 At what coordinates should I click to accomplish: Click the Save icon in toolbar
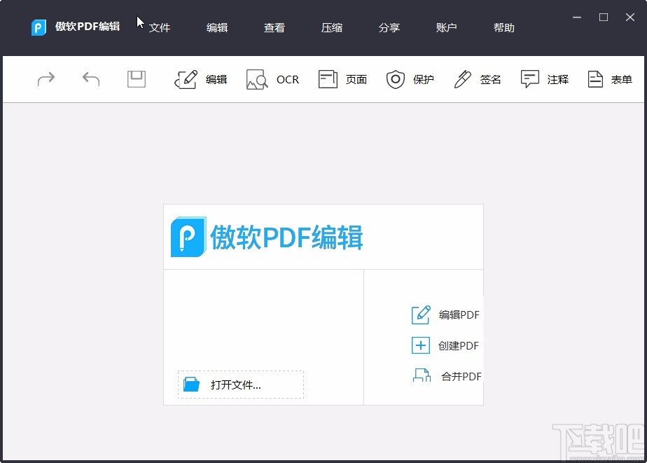(x=136, y=79)
